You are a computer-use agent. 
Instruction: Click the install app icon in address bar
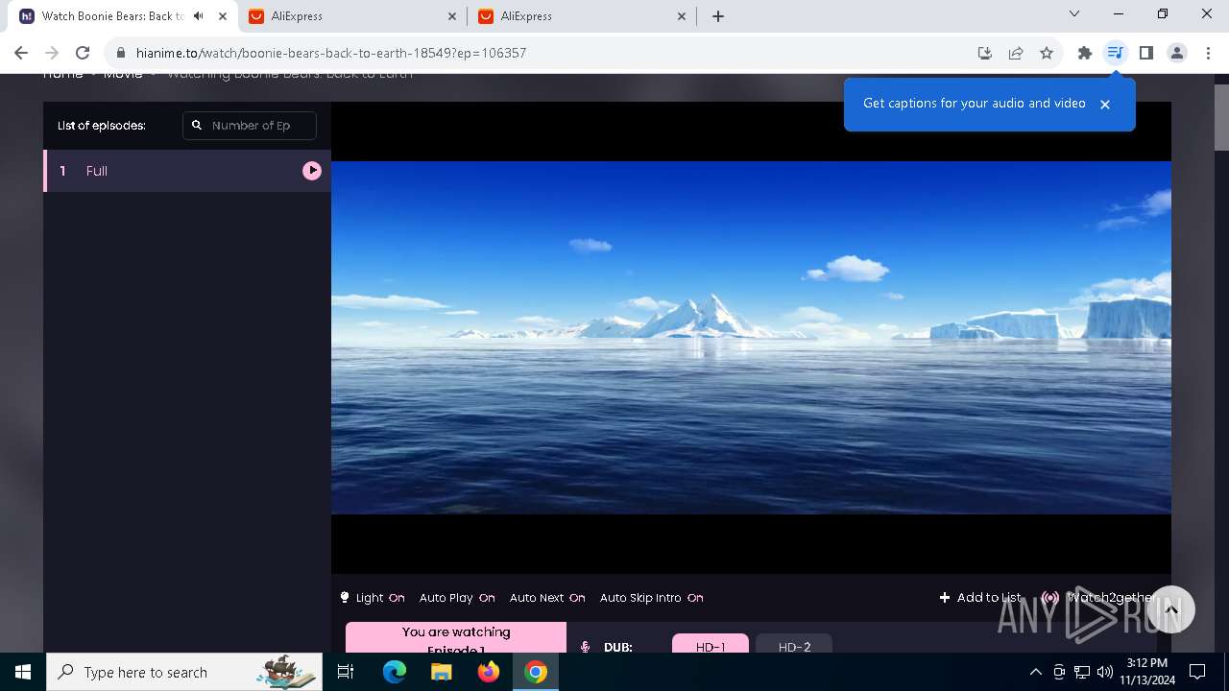coord(985,53)
